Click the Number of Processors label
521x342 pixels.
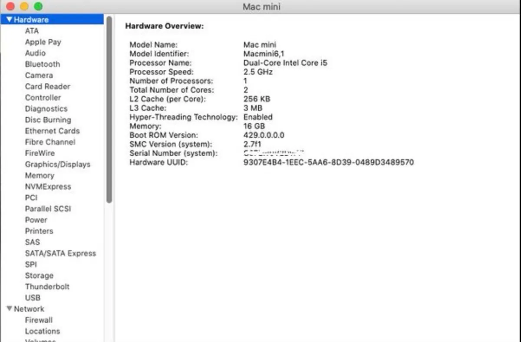coord(171,81)
